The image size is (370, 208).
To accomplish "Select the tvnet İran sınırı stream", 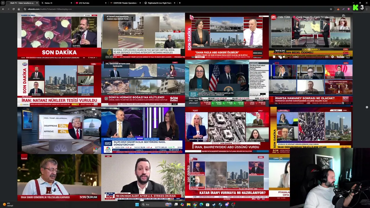I will [59, 178].
